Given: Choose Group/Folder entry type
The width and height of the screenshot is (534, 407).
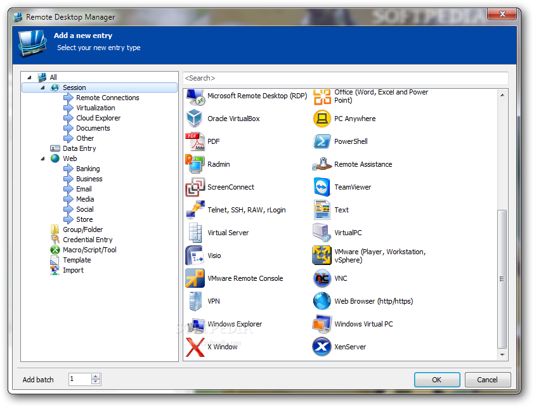Looking at the screenshot, I should click(82, 229).
